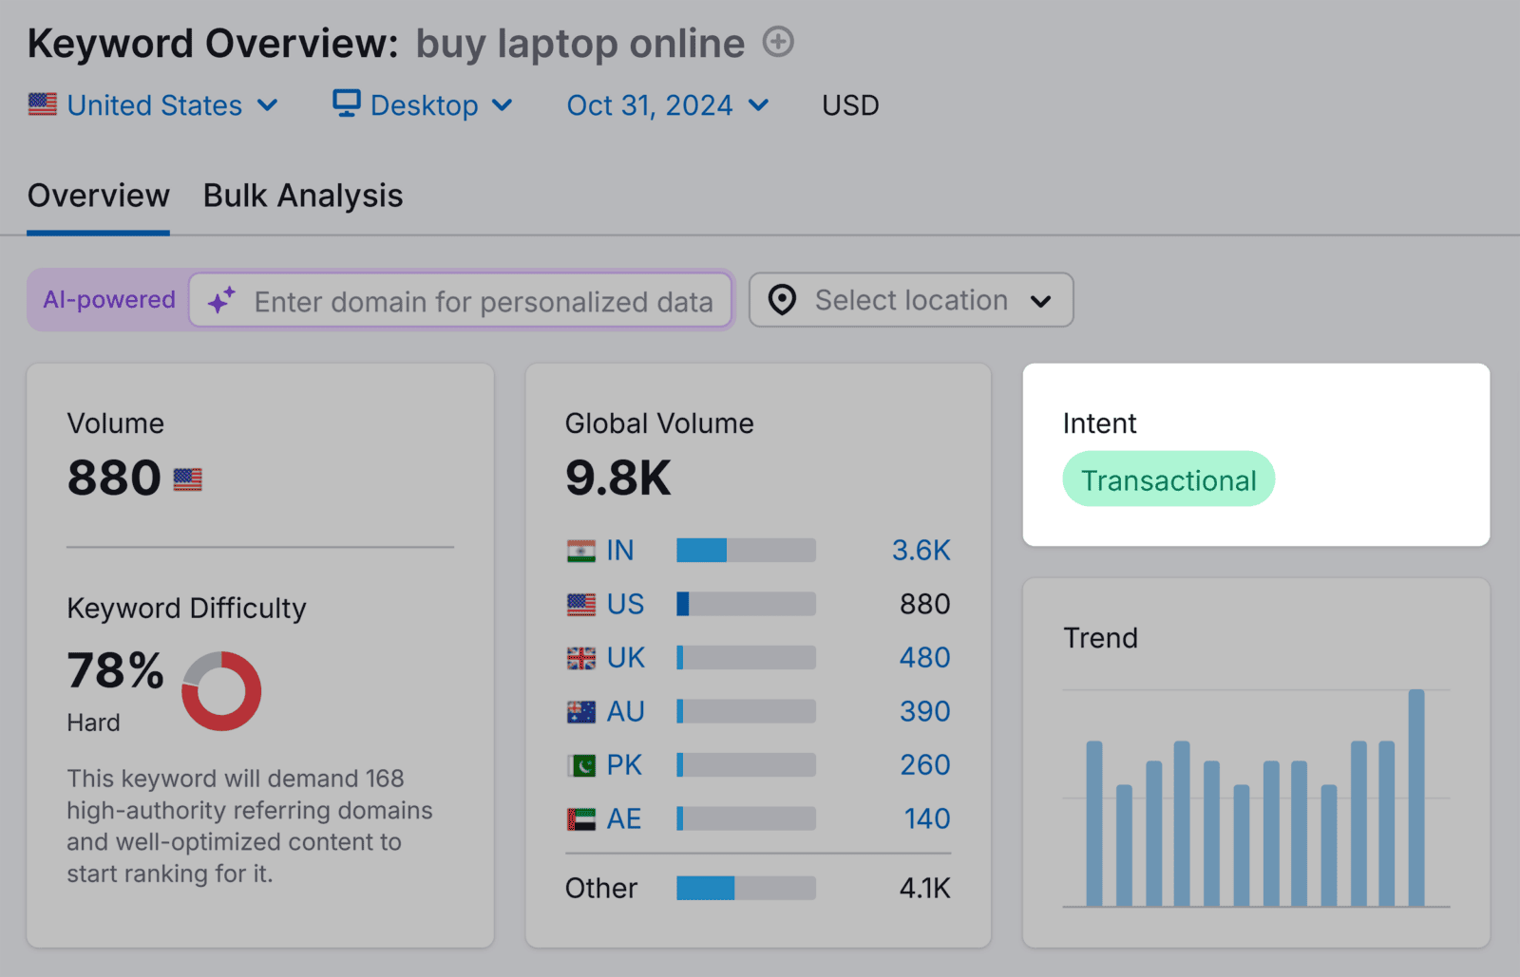Open the device type dropdown
The width and height of the screenshot is (1520, 977).
[504, 105]
